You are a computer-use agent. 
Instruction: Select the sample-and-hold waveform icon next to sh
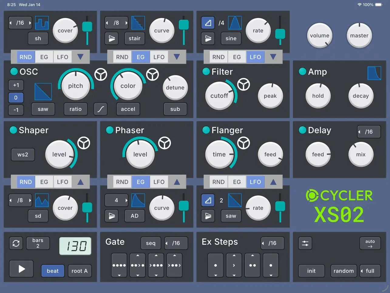click(x=42, y=23)
